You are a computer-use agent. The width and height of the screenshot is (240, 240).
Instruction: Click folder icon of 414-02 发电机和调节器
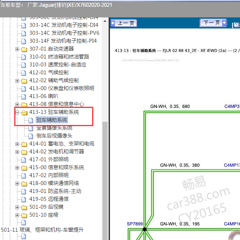click(24, 152)
